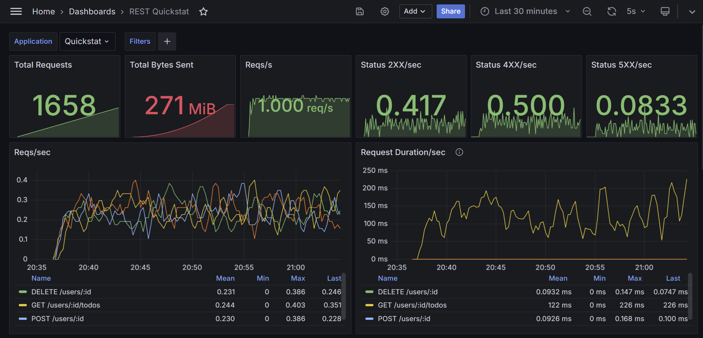Open dashboard settings gear
Image resolution: width=703 pixels, height=338 pixels.
pos(385,11)
